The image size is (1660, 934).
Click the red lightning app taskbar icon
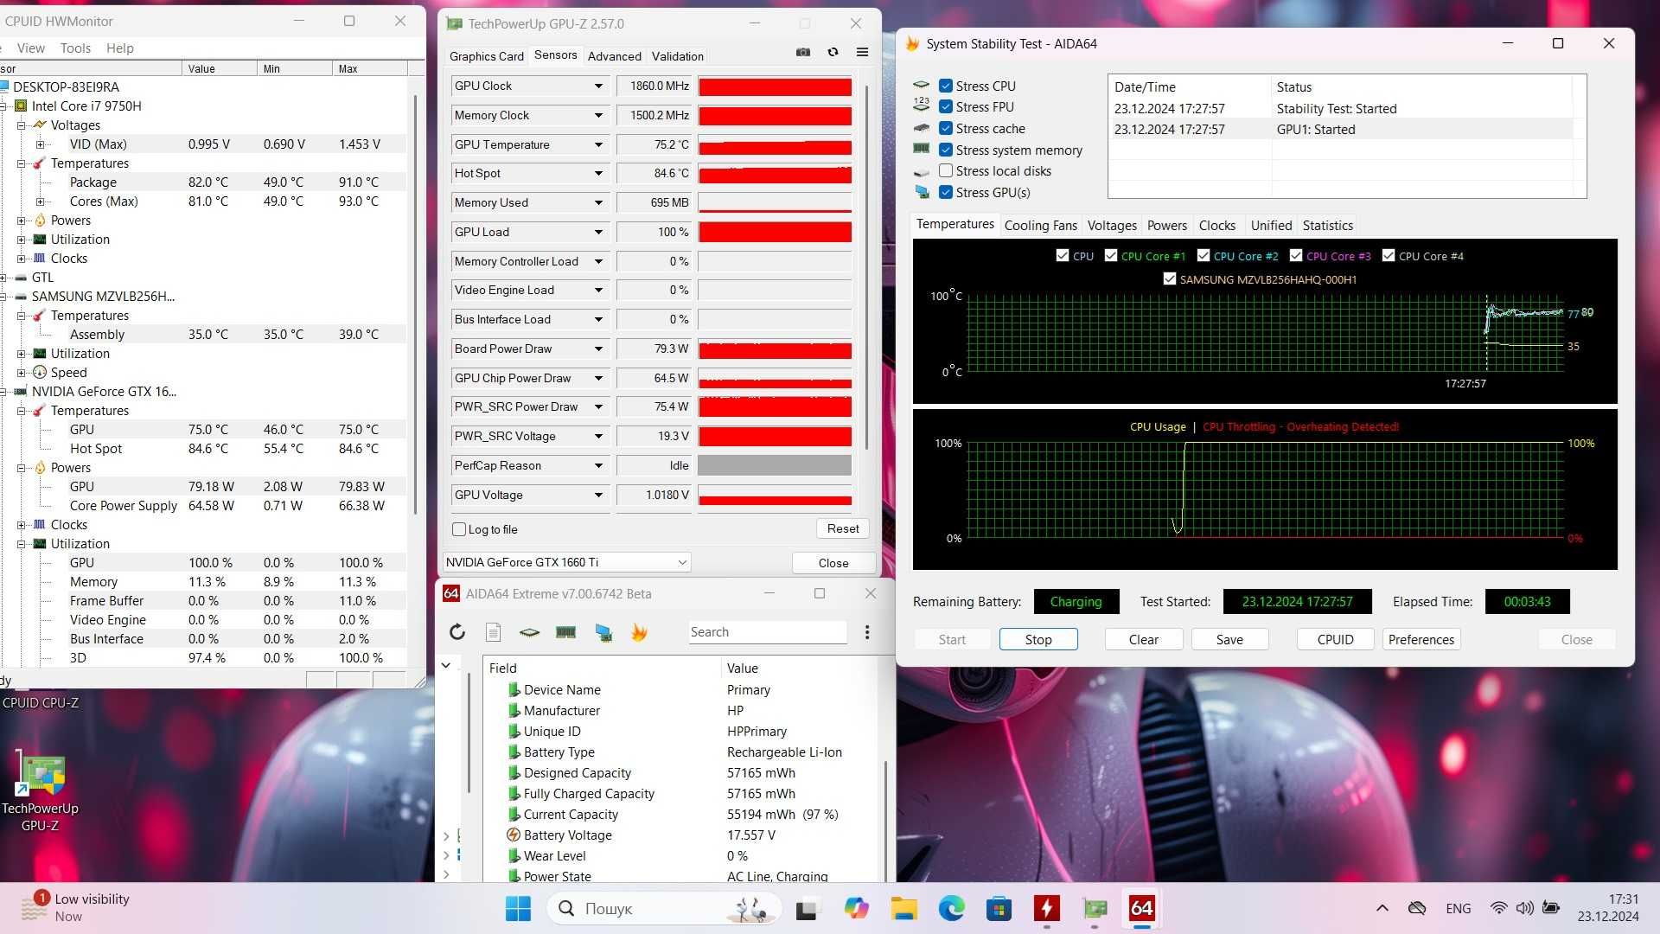[1046, 908]
